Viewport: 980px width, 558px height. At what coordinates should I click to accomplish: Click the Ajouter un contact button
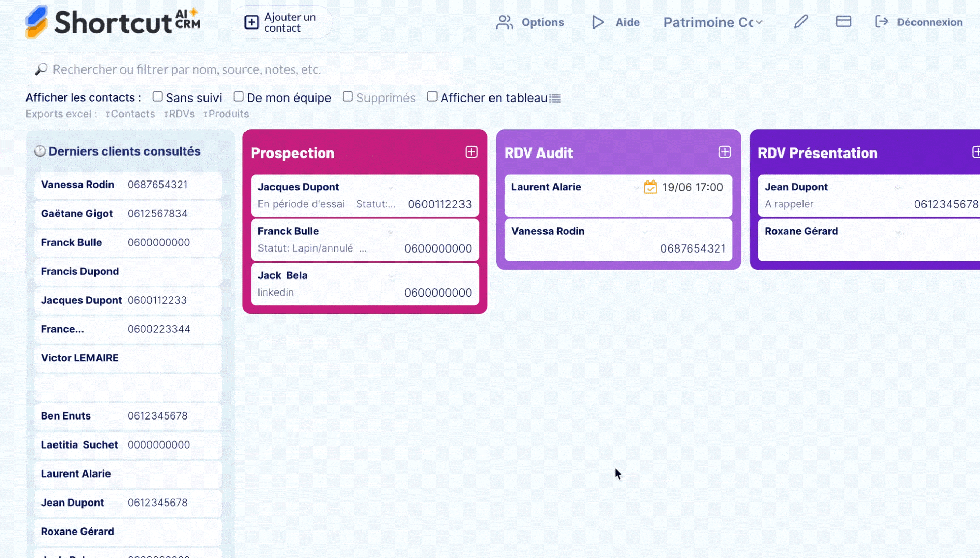(x=281, y=22)
